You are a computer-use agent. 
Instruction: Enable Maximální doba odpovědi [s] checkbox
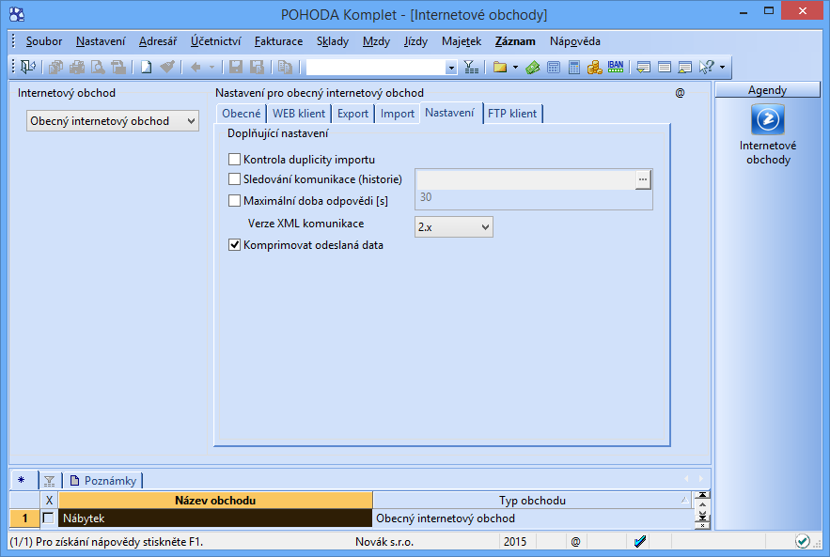(234, 200)
